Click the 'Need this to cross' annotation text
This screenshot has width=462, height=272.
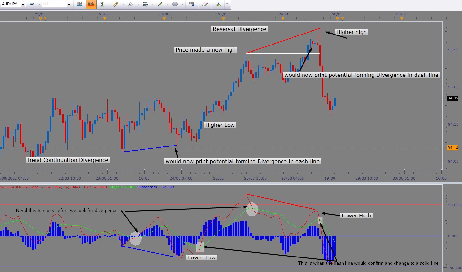[x=67, y=210]
